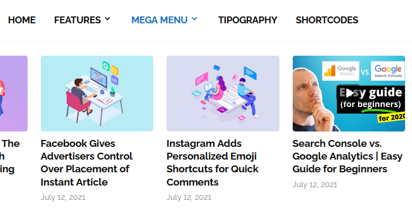The image size is (412, 211).
Task: Click the date under Instagram article
Action: 189,197
